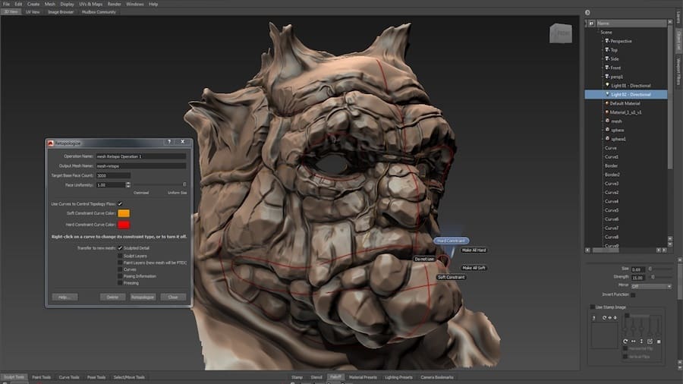The image size is (683, 384).
Task: Select the Curve Tools tray tab
Action: pos(69,377)
